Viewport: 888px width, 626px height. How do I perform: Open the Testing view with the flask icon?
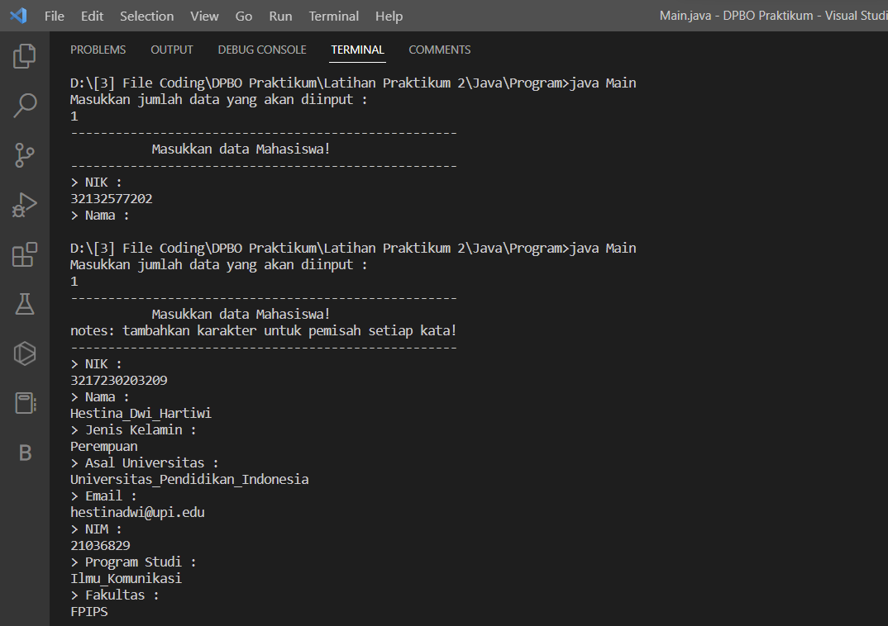pos(24,304)
